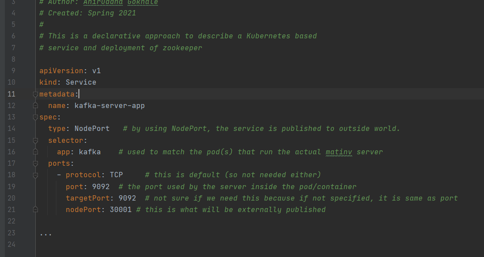Click the underlined typo word matinv
This screenshot has height=257, width=484.
point(339,152)
